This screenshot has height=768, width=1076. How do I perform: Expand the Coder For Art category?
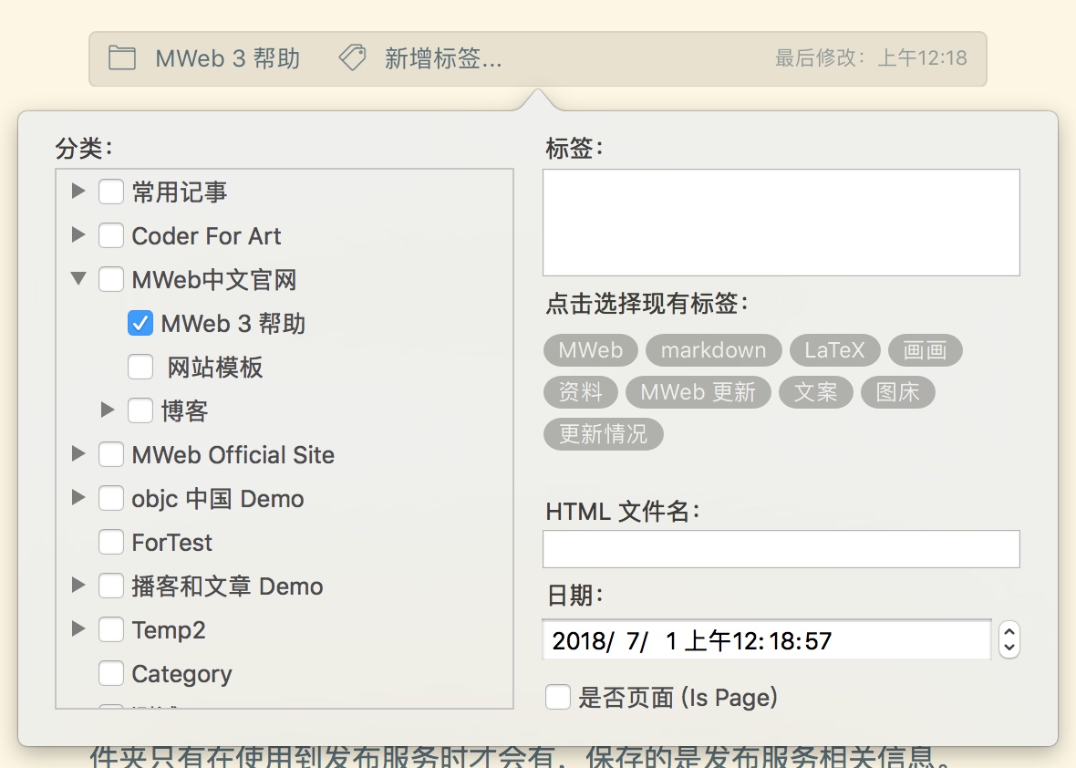click(x=78, y=235)
